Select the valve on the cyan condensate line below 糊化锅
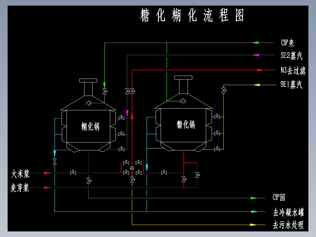316x237 pixels. pyautogui.click(x=55, y=161)
